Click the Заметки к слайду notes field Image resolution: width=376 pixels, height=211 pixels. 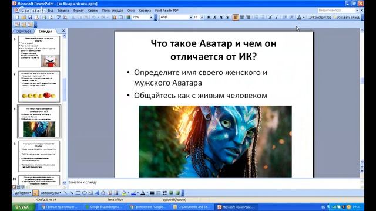[x=214, y=183]
